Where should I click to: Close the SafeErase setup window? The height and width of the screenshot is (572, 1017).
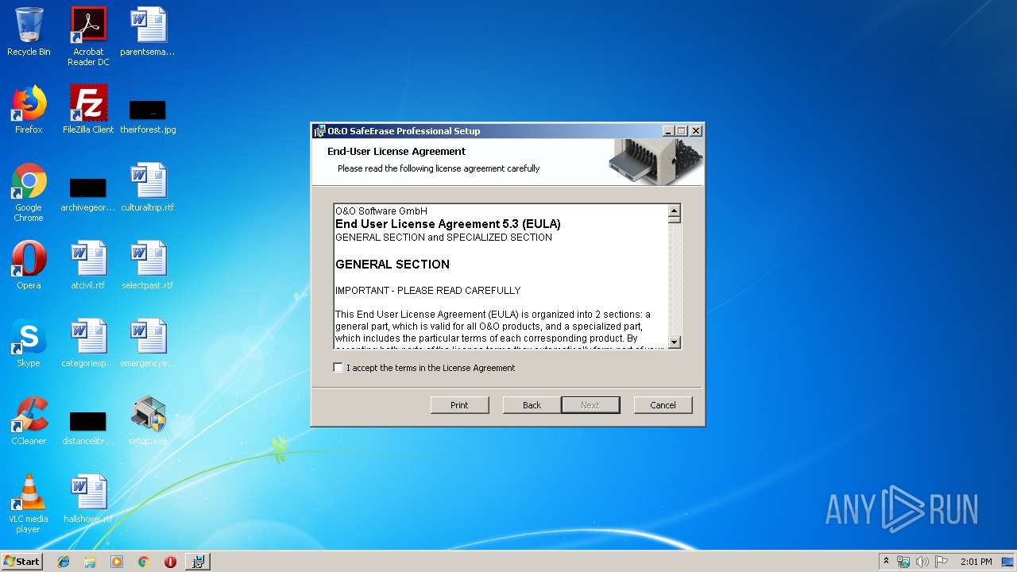click(696, 131)
